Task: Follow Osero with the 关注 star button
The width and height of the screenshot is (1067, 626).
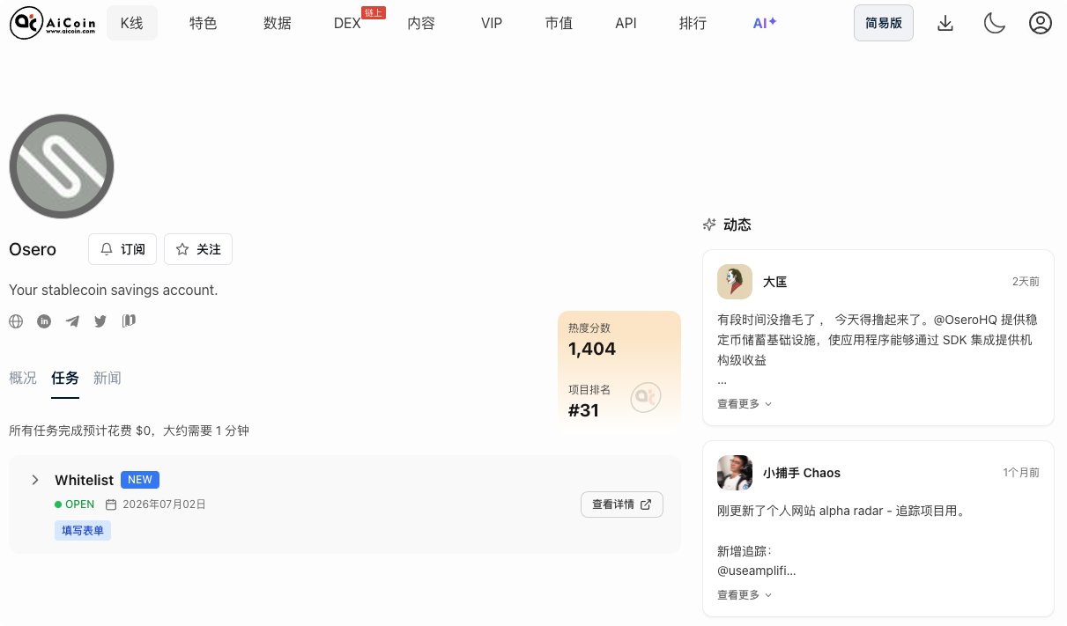Action: click(198, 249)
